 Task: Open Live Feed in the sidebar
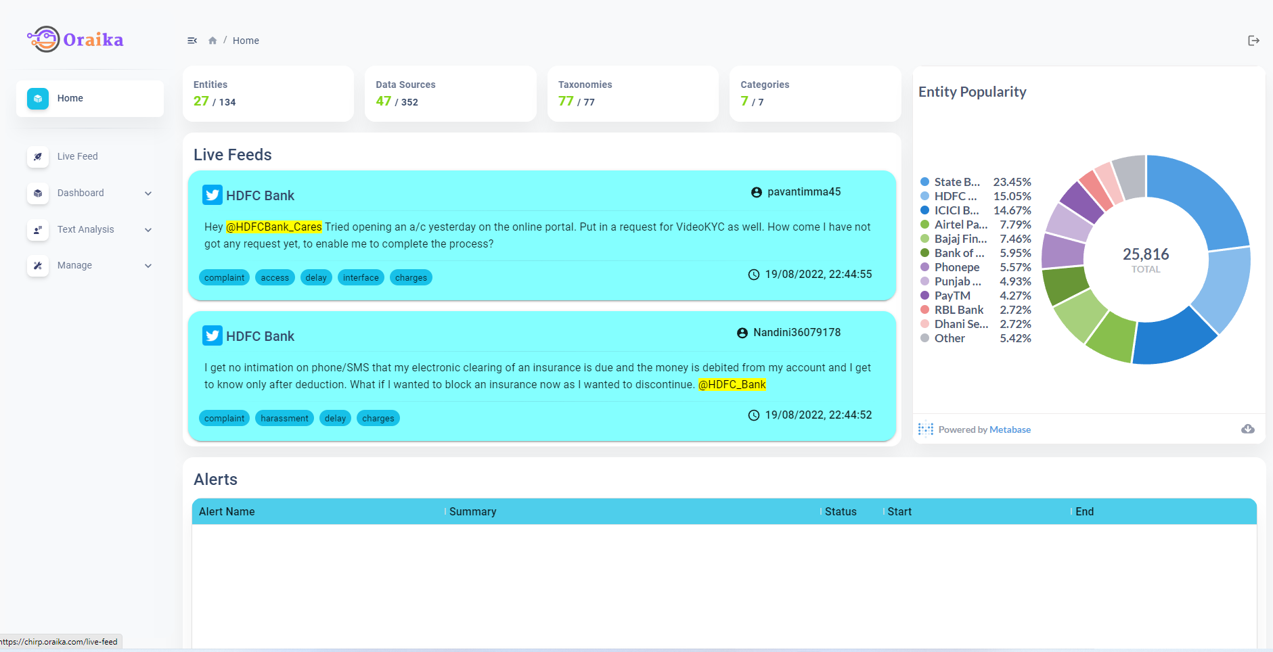click(x=90, y=157)
